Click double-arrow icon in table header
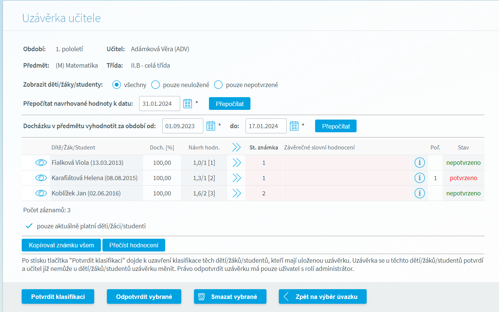Image resolution: width=499 pixels, height=312 pixels. point(236,147)
